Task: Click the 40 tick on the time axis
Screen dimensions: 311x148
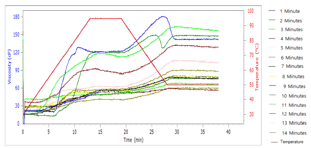Action: click(228, 132)
